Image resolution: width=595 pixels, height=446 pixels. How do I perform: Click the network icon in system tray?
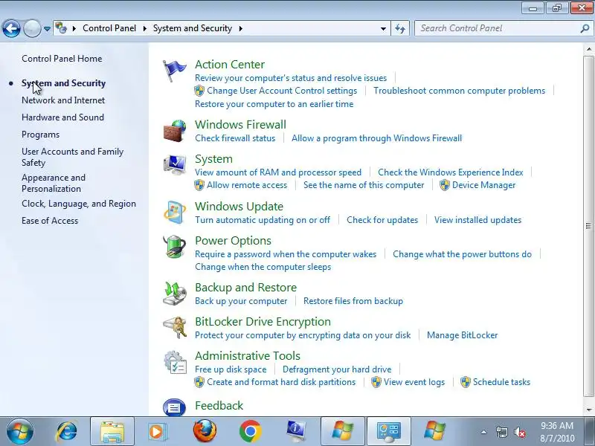click(501, 432)
